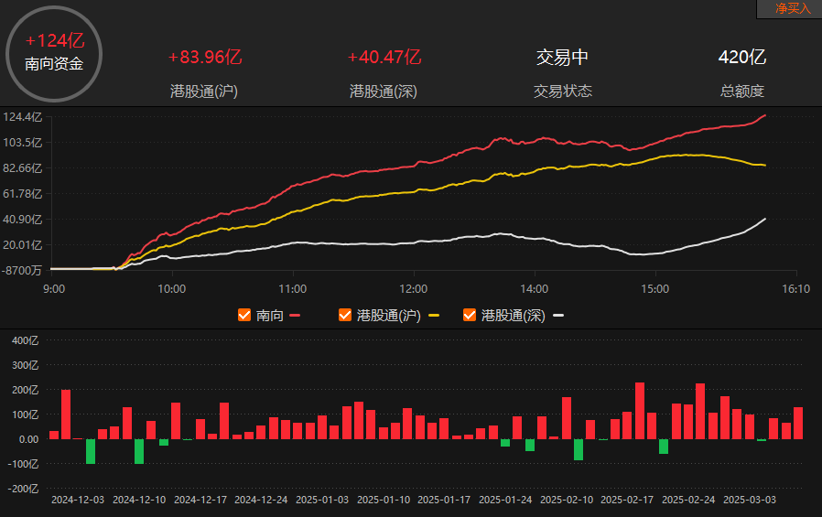This screenshot has width=822, height=517.
Task: Click the 交易中 trading status label
Action: point(563,57)
